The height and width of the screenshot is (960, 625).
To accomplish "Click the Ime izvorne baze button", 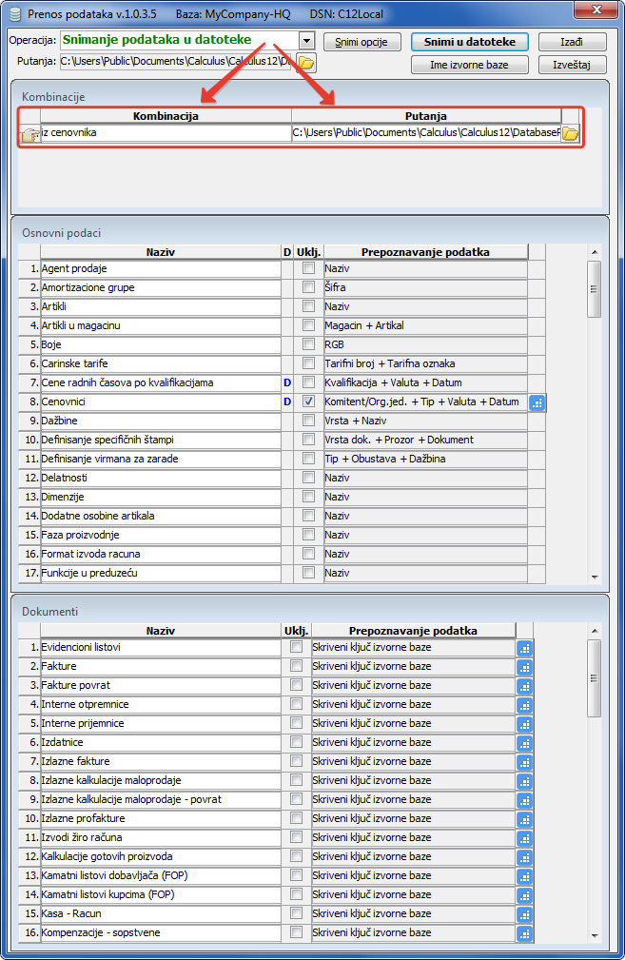I will click(x=470, y=65).
